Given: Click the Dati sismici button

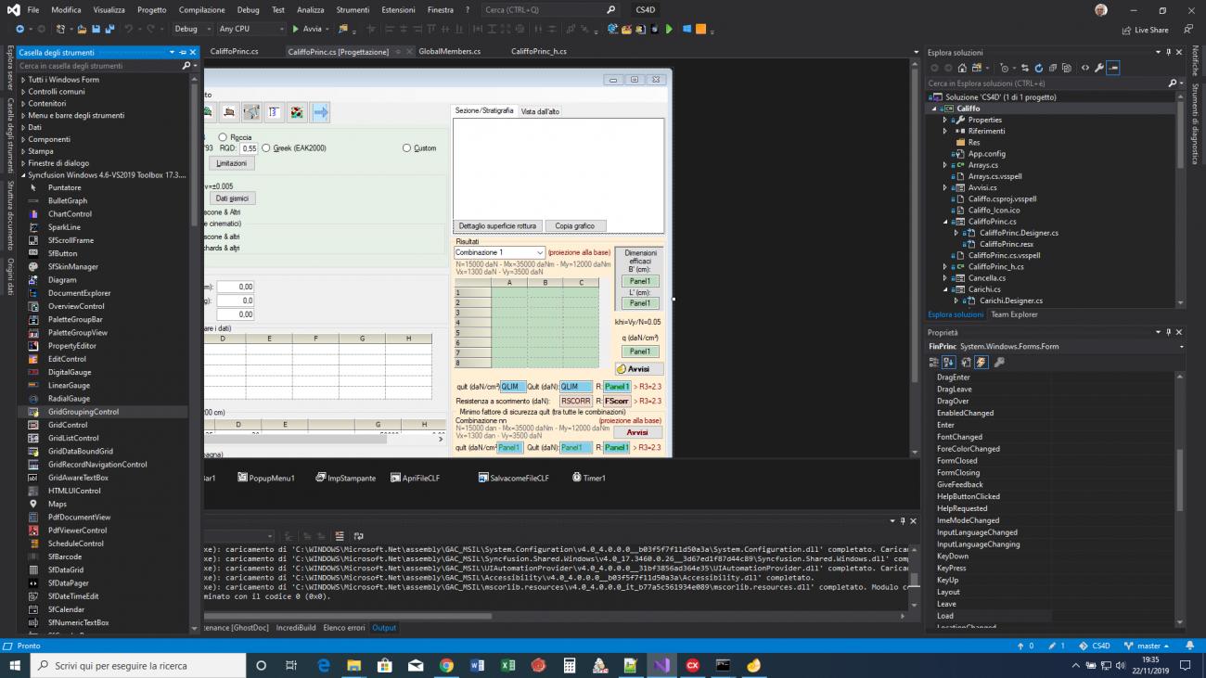Looking at the screenshot, I should click(231, 198).
